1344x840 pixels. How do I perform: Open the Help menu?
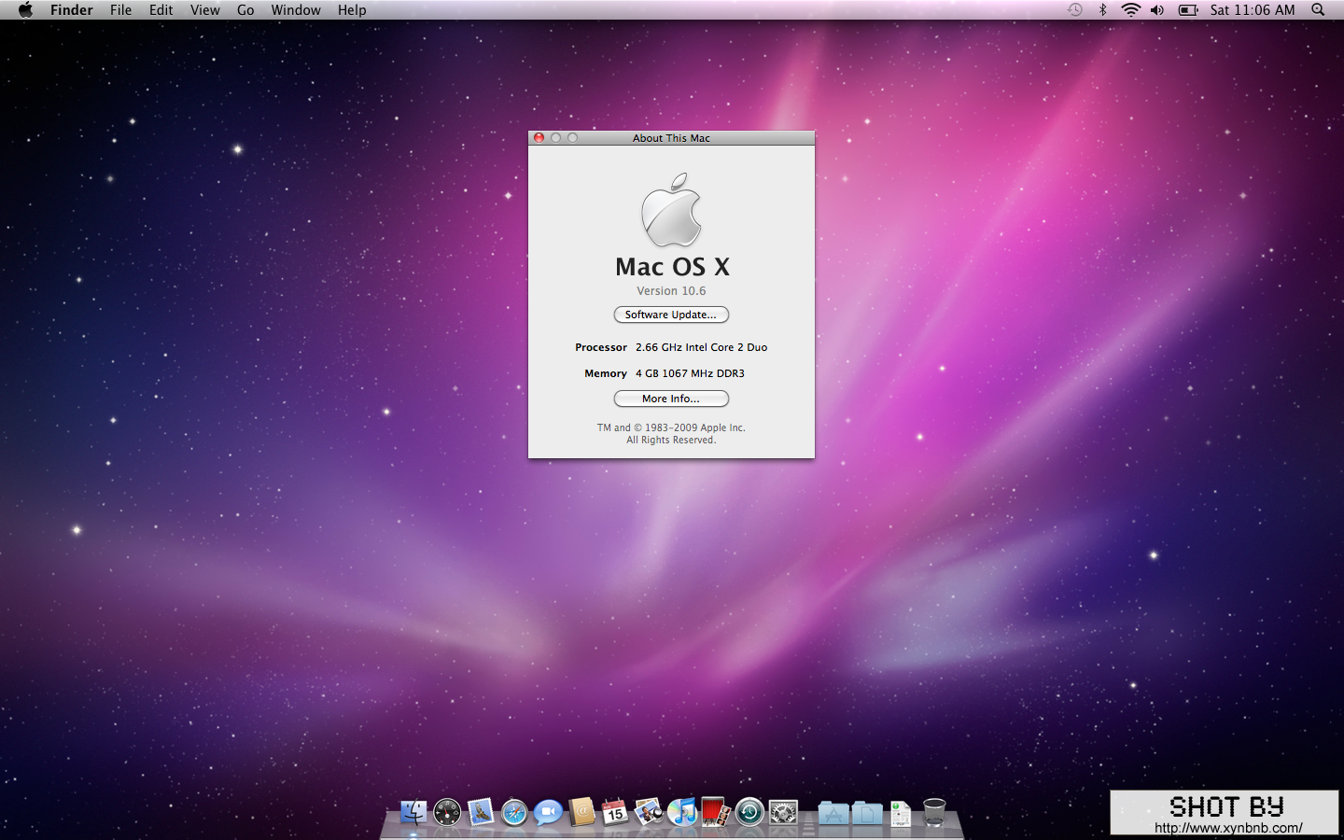352,10
